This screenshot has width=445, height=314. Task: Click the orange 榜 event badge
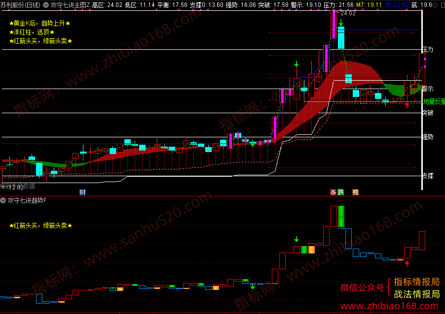pyautogui.click(x=355, y=192)
